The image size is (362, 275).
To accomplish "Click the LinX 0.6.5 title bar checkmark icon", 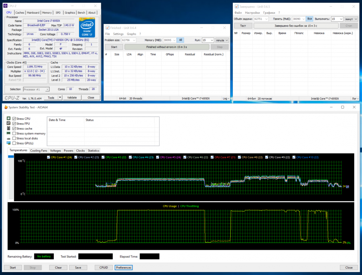I will click(237, 7).
